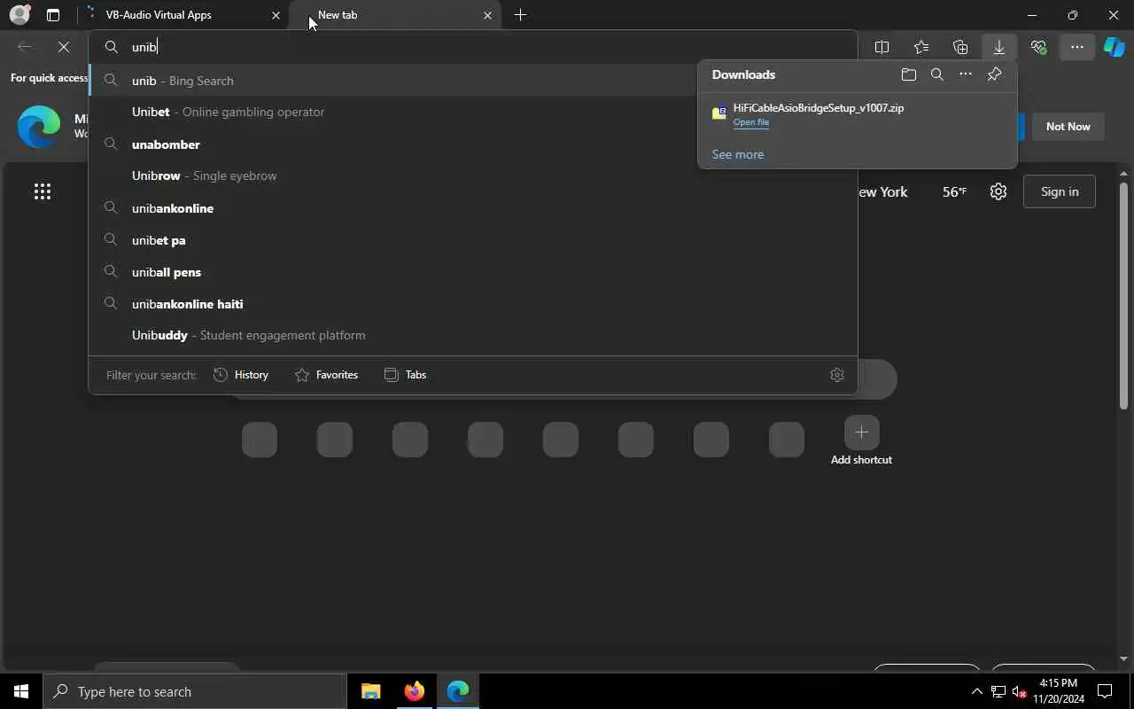Pick the unibankonline suggestion

473,208
